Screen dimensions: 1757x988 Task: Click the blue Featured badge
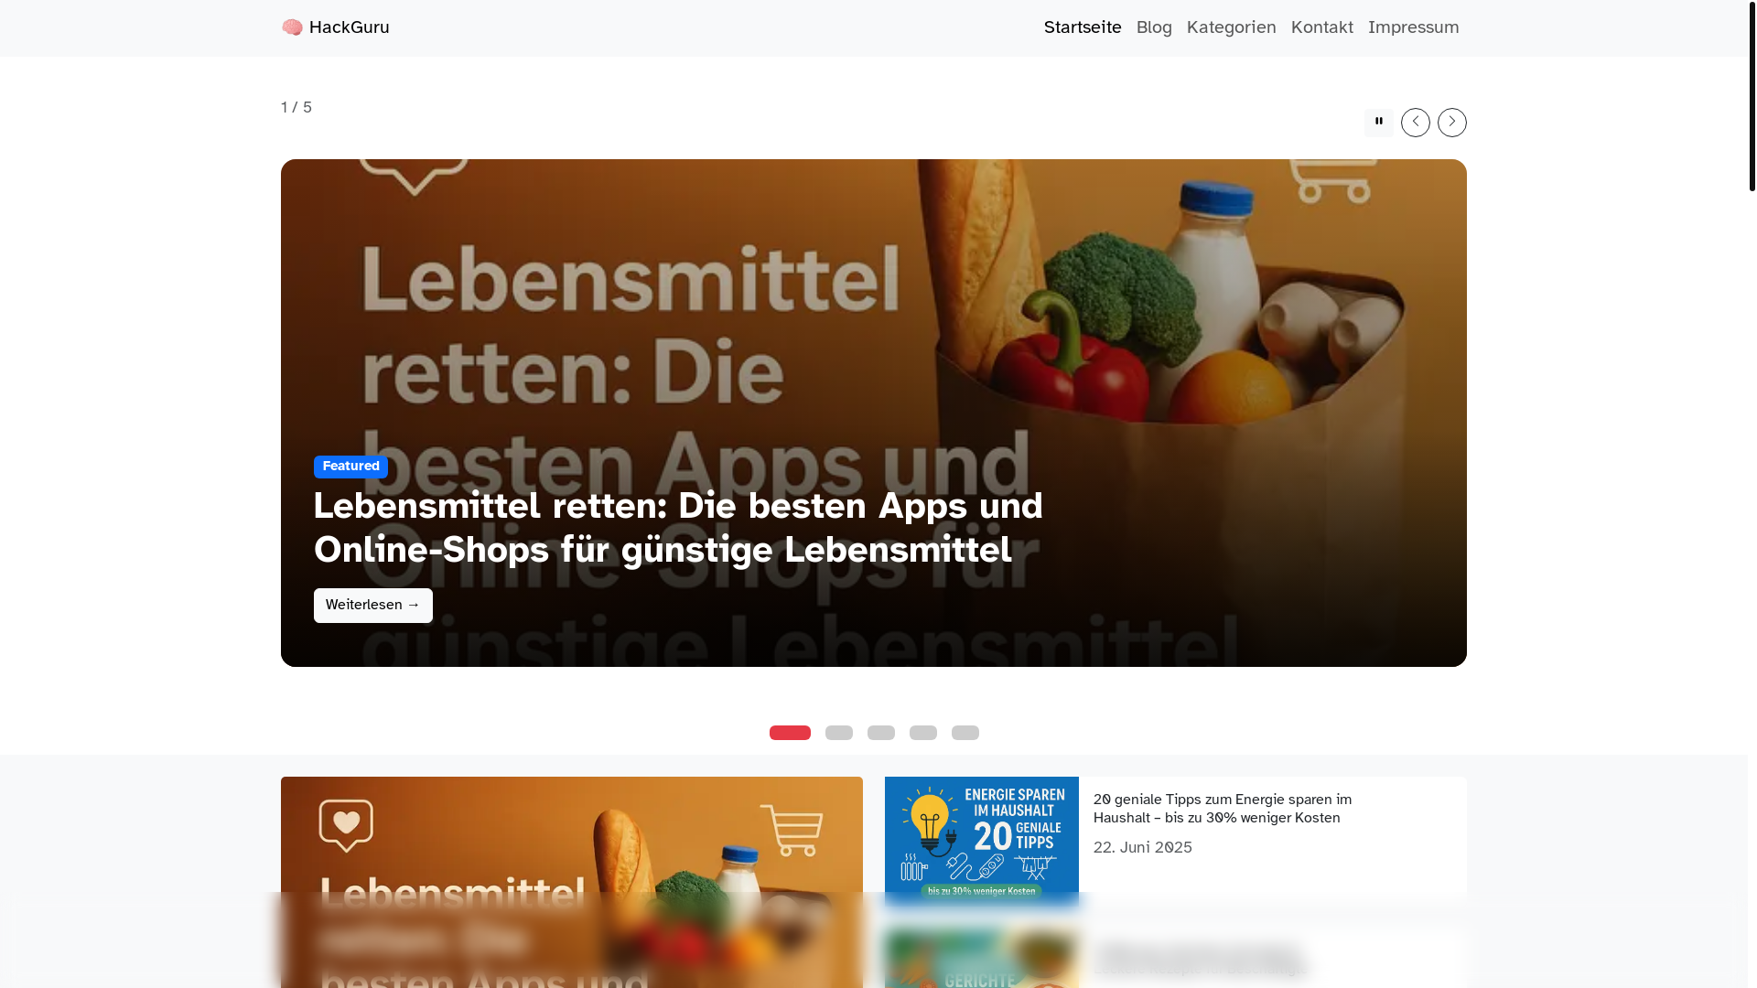click(x=350, y=467)
